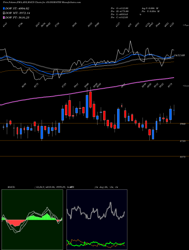189x250 pixels.
Task: Open the ADX indicator chart panel
Action: 97,220
